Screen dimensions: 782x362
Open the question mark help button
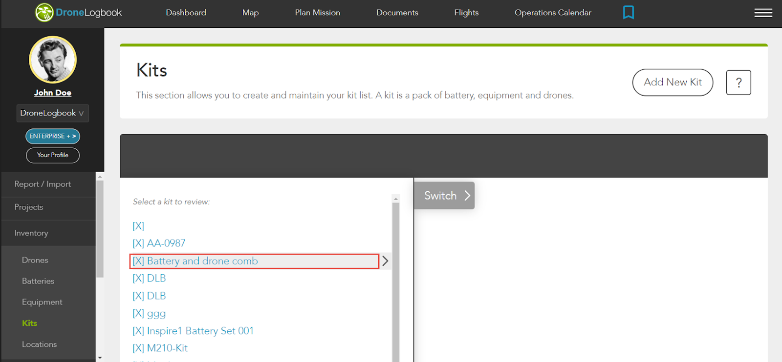coord(739,82)
